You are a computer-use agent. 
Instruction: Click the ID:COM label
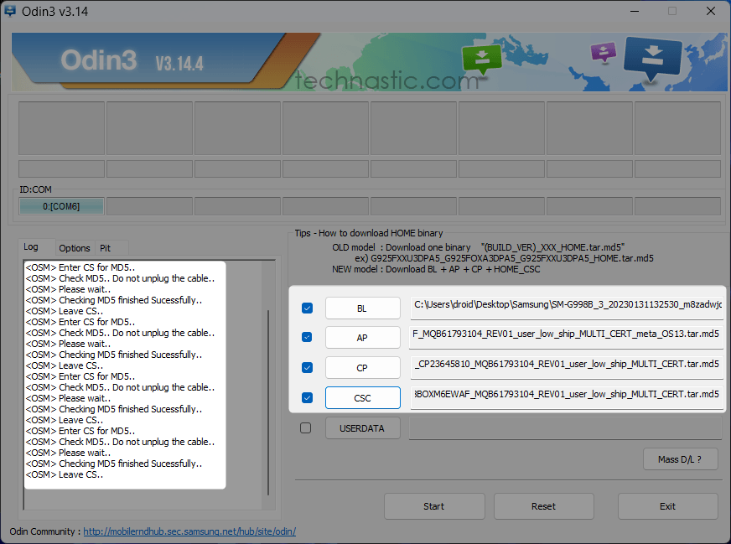[35, 189]
